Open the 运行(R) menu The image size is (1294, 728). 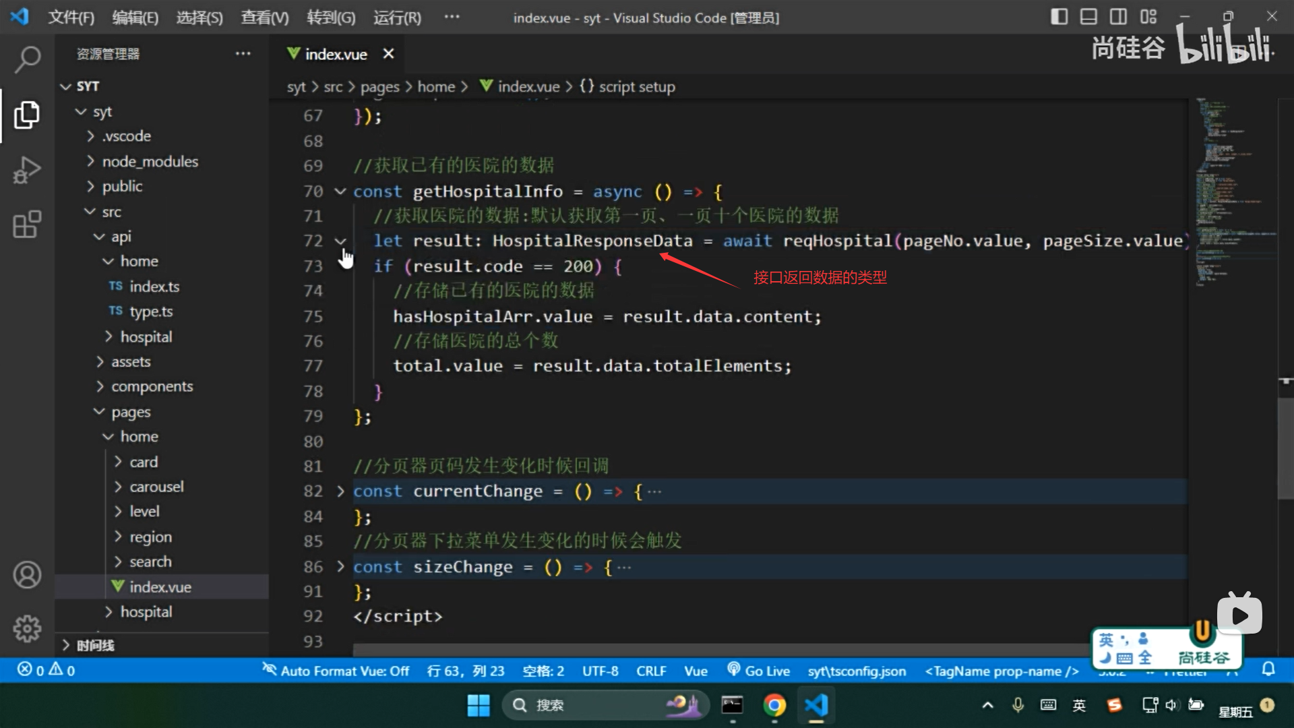click(397, 18)
